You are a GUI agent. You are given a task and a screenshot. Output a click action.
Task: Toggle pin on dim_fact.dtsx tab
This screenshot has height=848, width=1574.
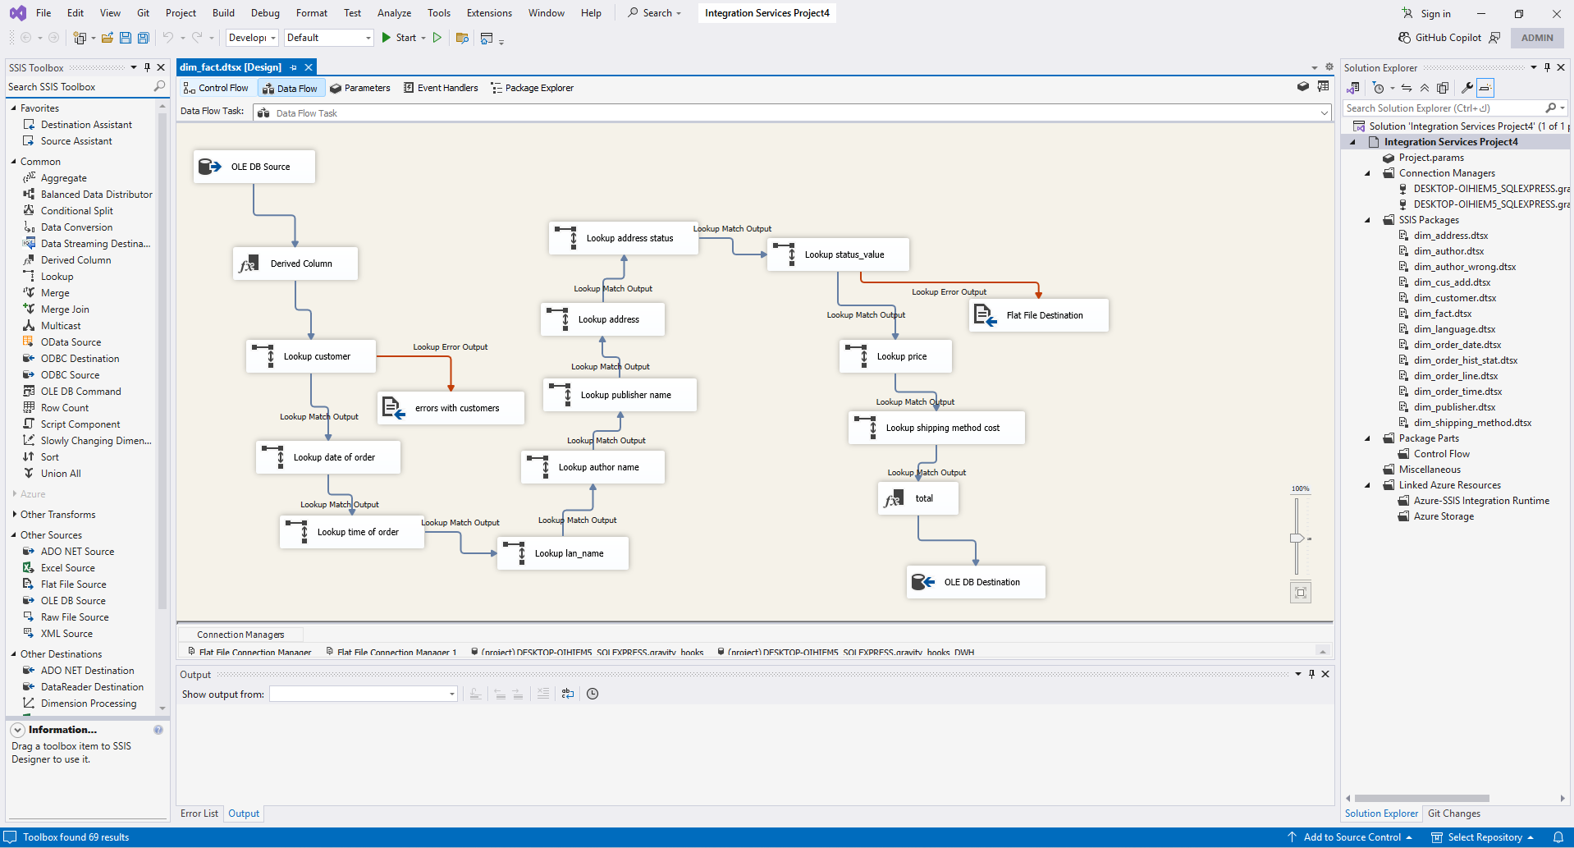(x=293, y=67)
